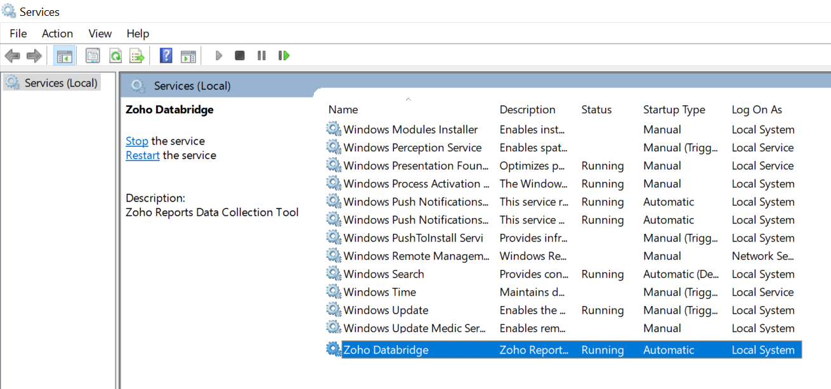Click the Back arrow in the toolbar
Viewport: 831px width, 389px height.
12,56
